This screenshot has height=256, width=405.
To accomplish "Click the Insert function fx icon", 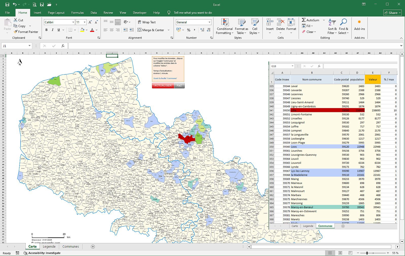I will click(x=63, y=46).
